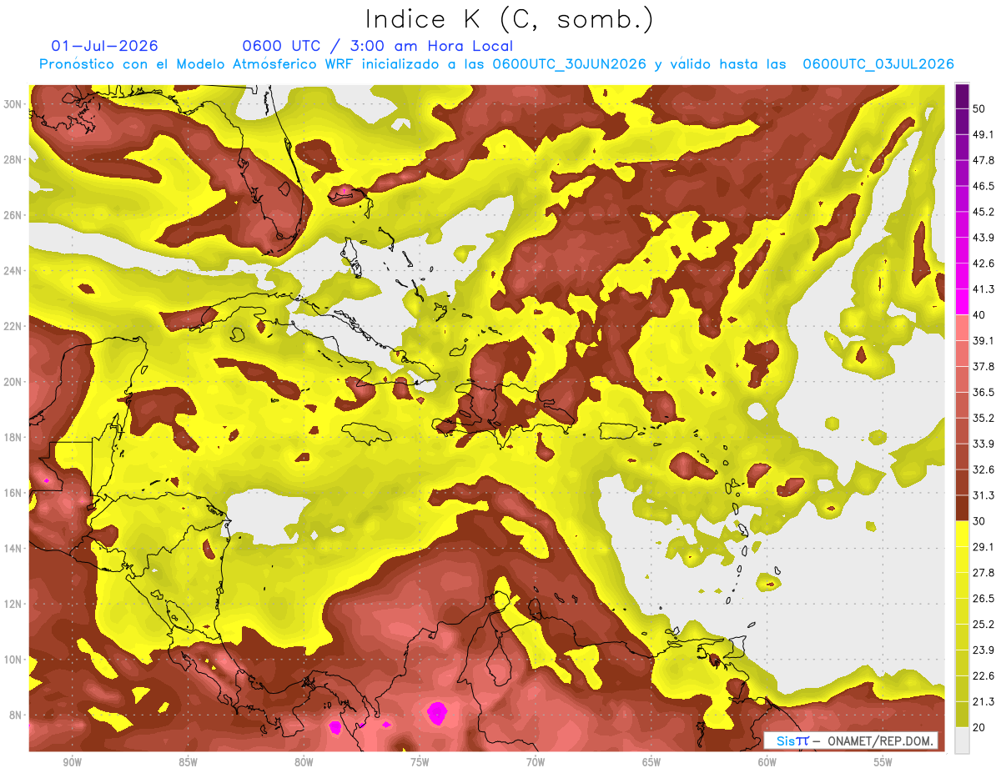
Task: Click the "14N" latitude label
Action: (x=13, y=548)
